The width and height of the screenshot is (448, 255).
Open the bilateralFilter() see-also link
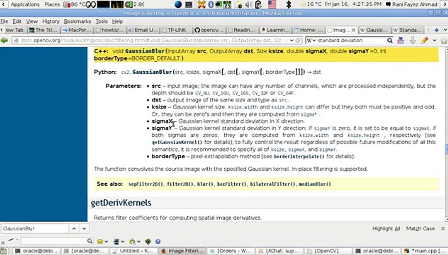[x=273, y=184]
